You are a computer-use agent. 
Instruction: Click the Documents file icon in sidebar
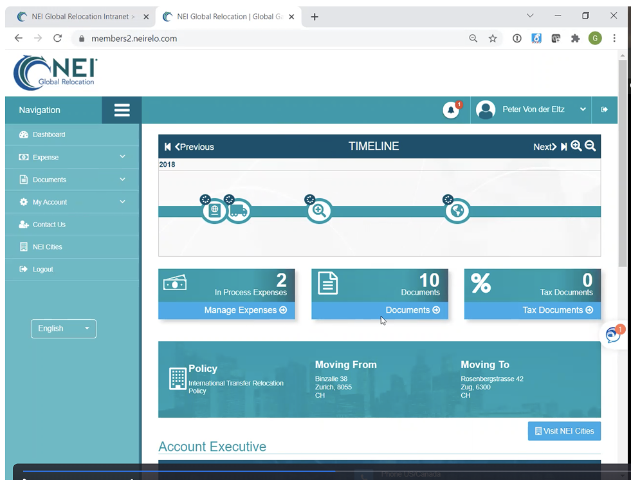(24, 180)
